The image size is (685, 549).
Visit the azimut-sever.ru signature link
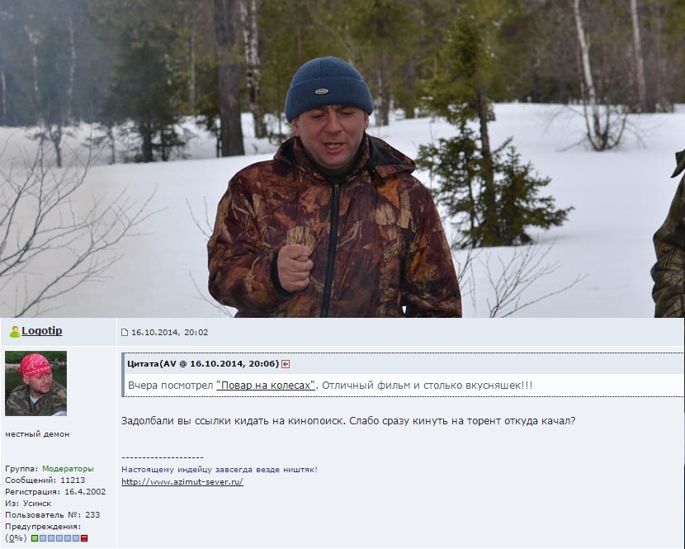[182, 481]
